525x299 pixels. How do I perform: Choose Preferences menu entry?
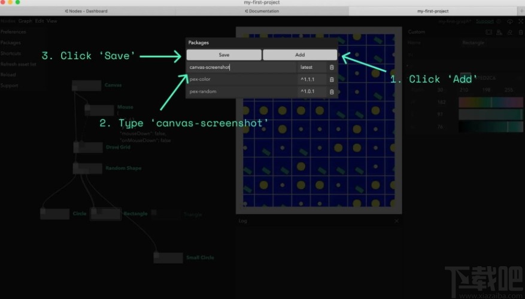tap(13, 32)
